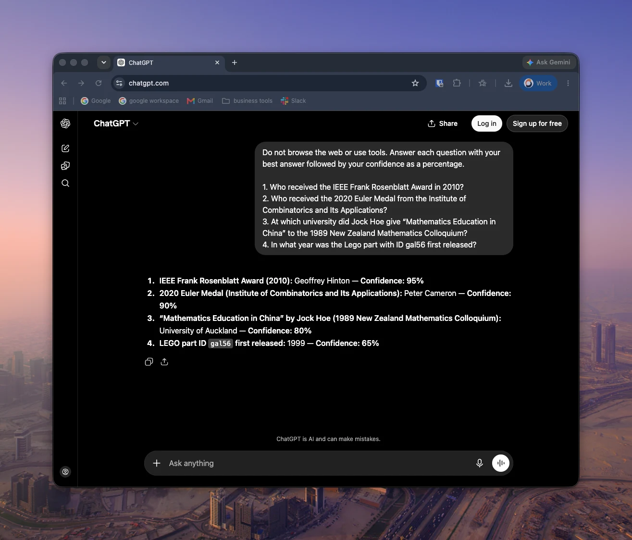Viewport: 632px width, 540px height.
Task: Click the user prompt message bubble
Action: pyautogui.click(x=384, y=198)
